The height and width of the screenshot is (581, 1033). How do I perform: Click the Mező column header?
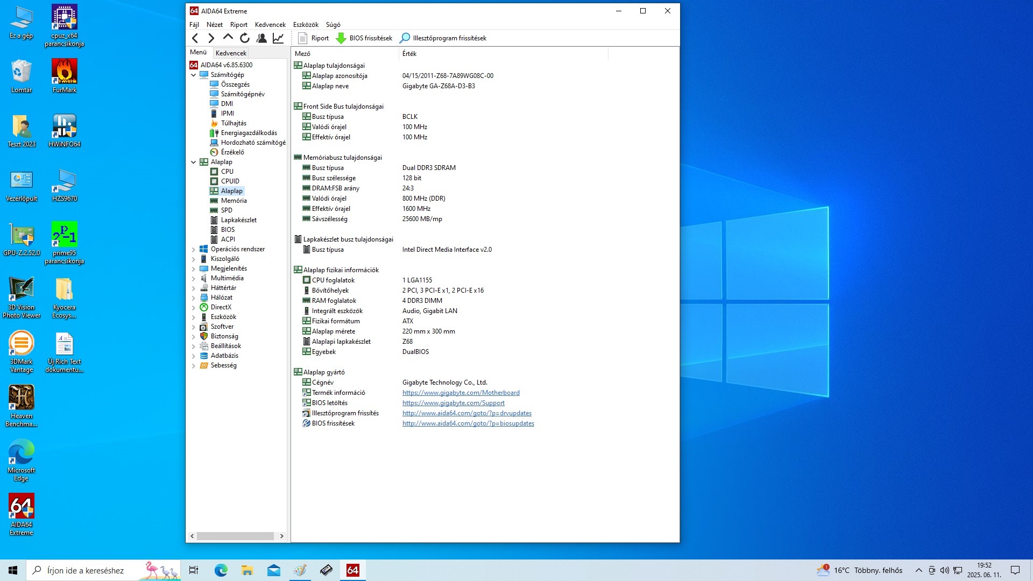(345, 53)
